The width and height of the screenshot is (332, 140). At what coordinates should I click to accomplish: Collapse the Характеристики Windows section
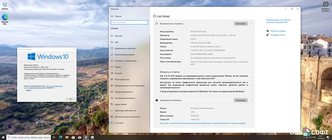[251, 100]
